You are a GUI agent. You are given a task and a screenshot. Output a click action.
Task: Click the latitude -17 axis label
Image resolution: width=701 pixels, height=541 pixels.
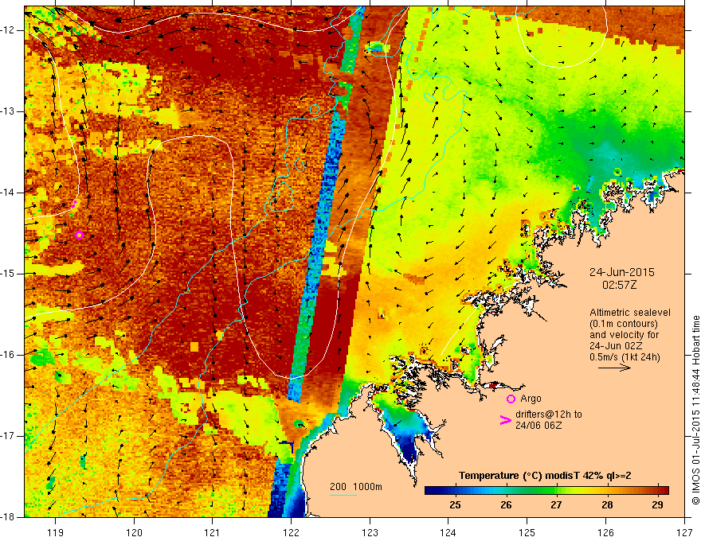coord(8,436)
